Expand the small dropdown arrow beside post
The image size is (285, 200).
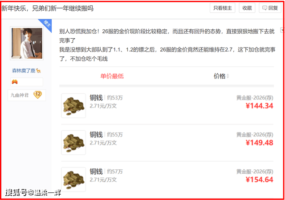tap(282, 30)
